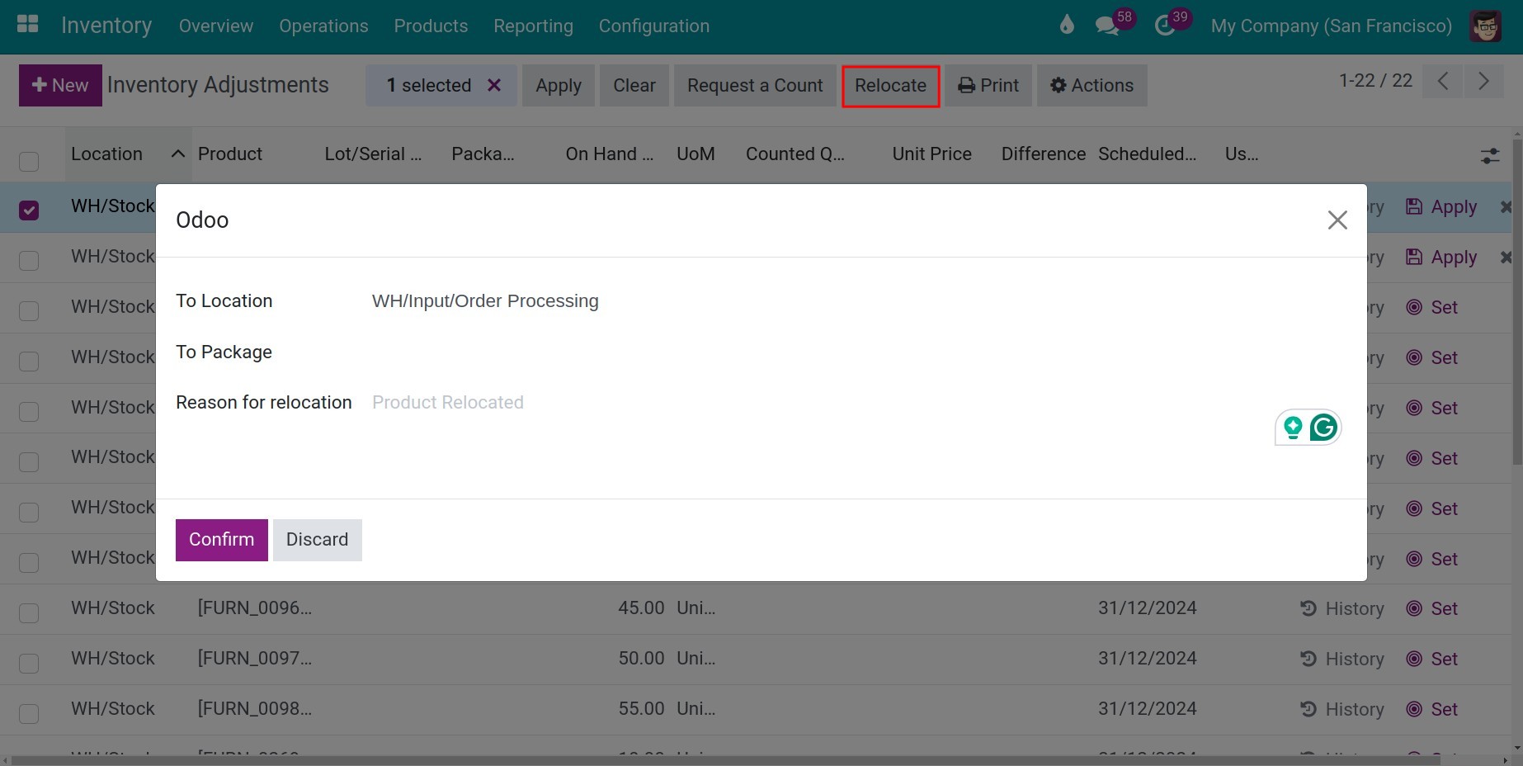The height and width of the screenshot is (766, 1523).
Task: Open the To Location dropdown field
Action: click(858, 301)
